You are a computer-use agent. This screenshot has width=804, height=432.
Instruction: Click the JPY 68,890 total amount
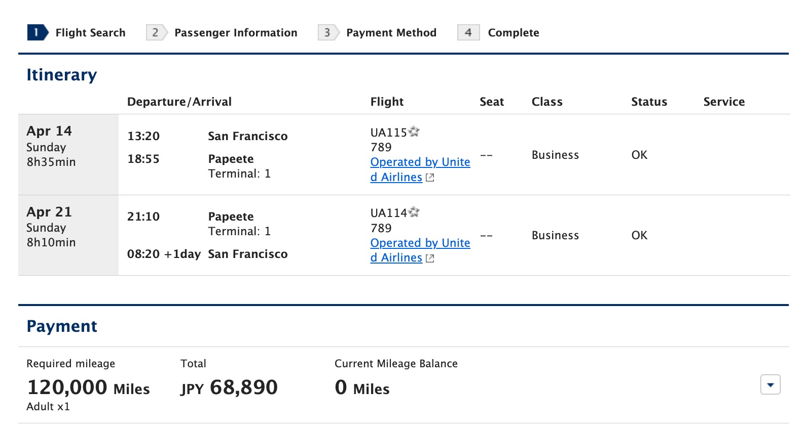pos(229,387)
